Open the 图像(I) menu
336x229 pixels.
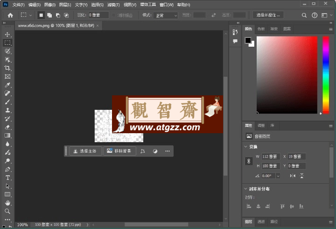tap(50, 5)
